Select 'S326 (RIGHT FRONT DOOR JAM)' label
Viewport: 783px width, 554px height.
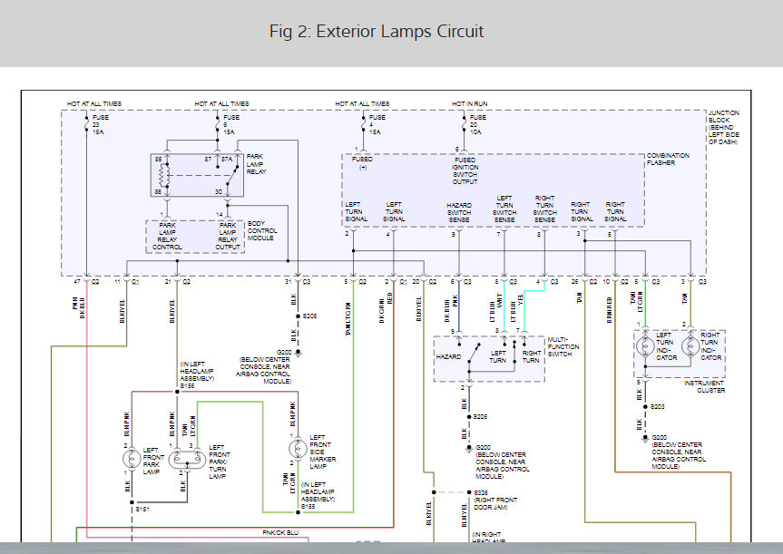494,501
